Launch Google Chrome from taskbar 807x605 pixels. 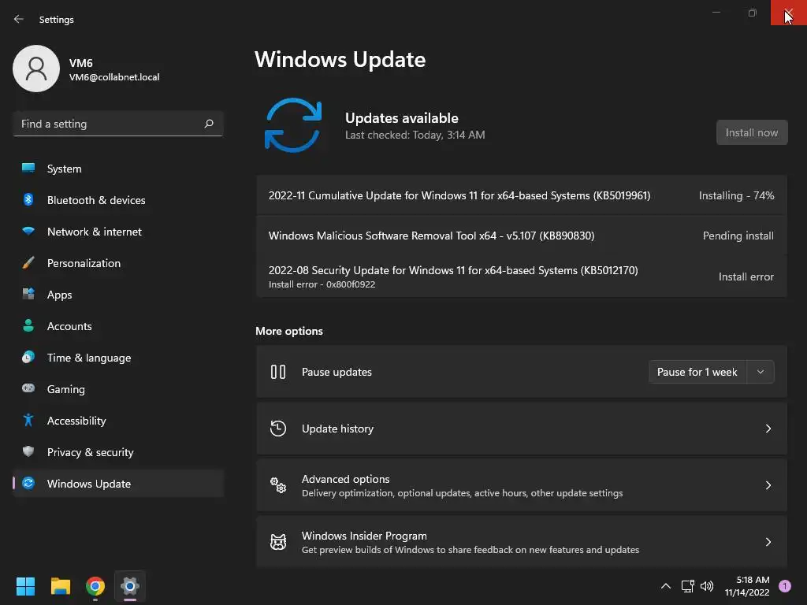pyautogui.click(x=95, y=586)
